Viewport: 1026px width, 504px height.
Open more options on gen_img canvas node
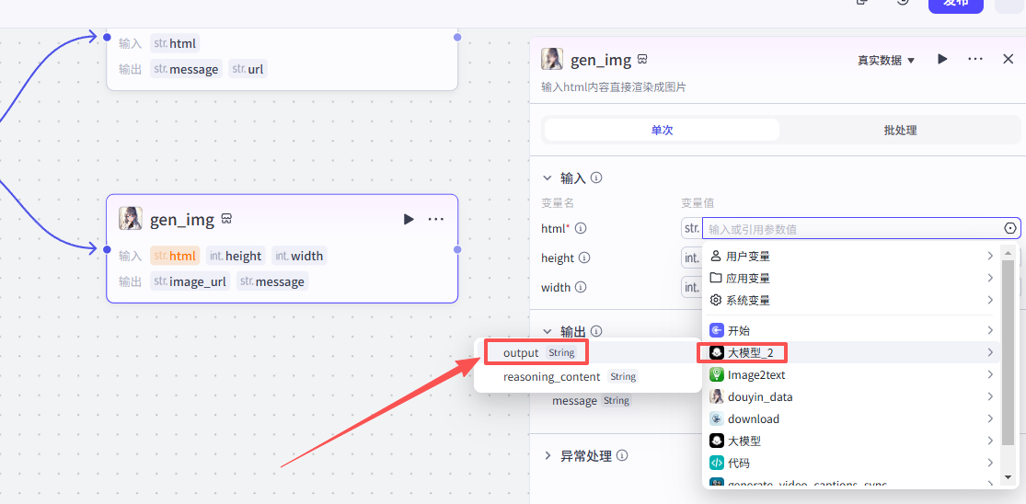click(436, 219)
